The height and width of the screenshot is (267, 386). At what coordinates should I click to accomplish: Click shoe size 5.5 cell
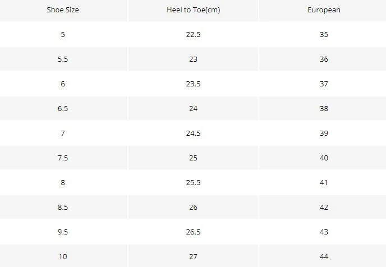click(x=63, y=59)
